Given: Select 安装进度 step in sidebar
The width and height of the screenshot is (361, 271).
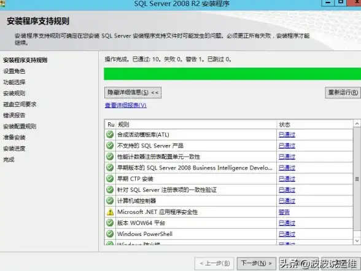Looking at the screenshot, I should [14, 149].
